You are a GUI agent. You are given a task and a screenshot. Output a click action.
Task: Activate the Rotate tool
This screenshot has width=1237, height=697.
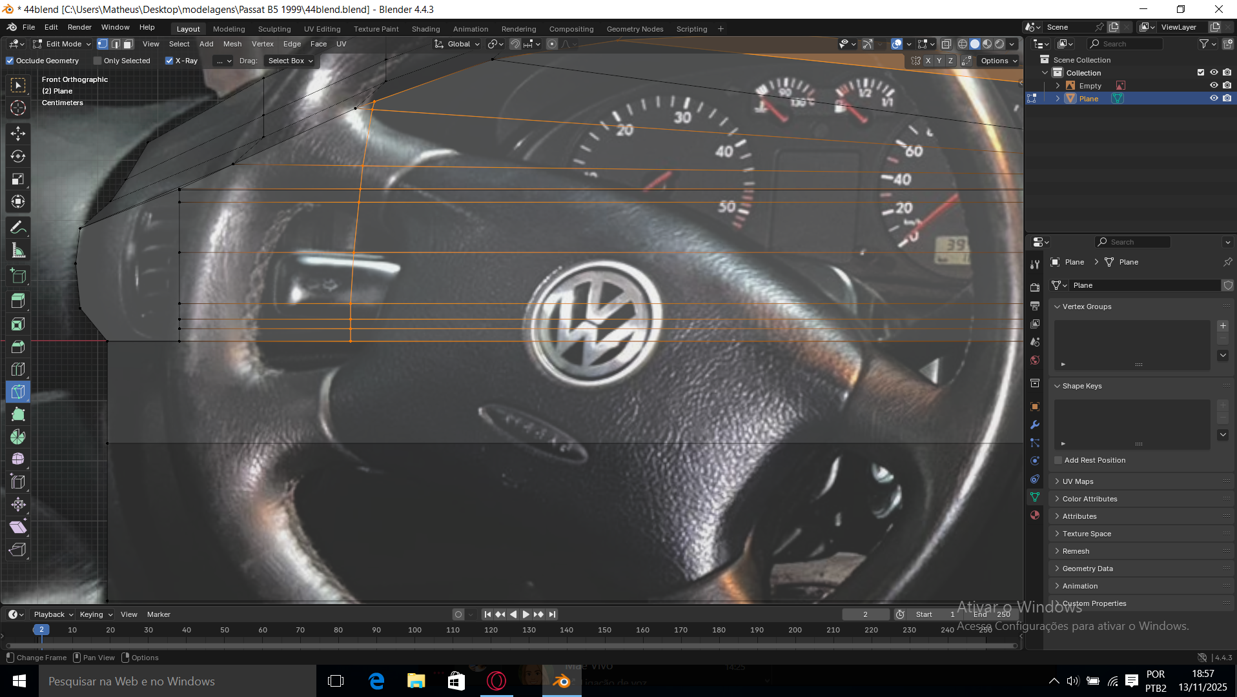pyautogui.click(x=18, y=156)
